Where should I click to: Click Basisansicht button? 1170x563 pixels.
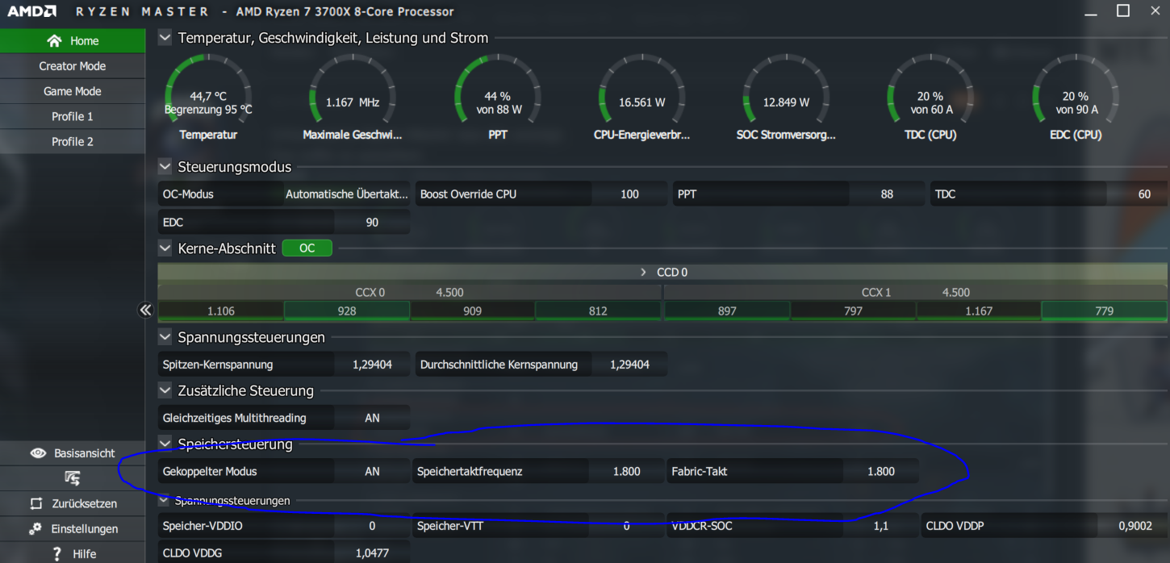[73, 453]
